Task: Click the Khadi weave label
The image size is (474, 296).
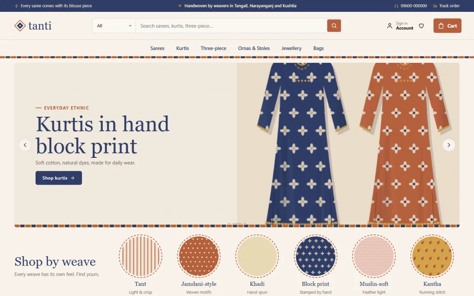Action: pos(257,284)
